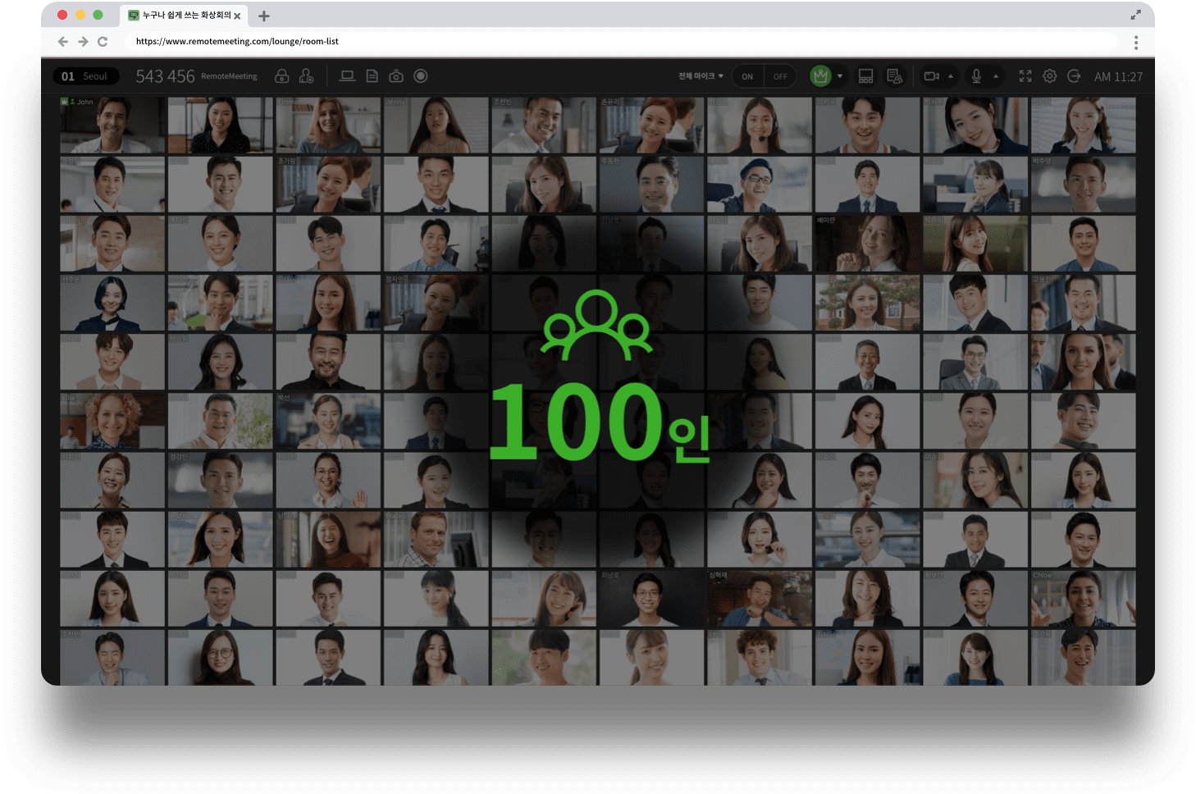
Task: Take a screenshot with the camera icon
Action: click(x=396, y=76)
